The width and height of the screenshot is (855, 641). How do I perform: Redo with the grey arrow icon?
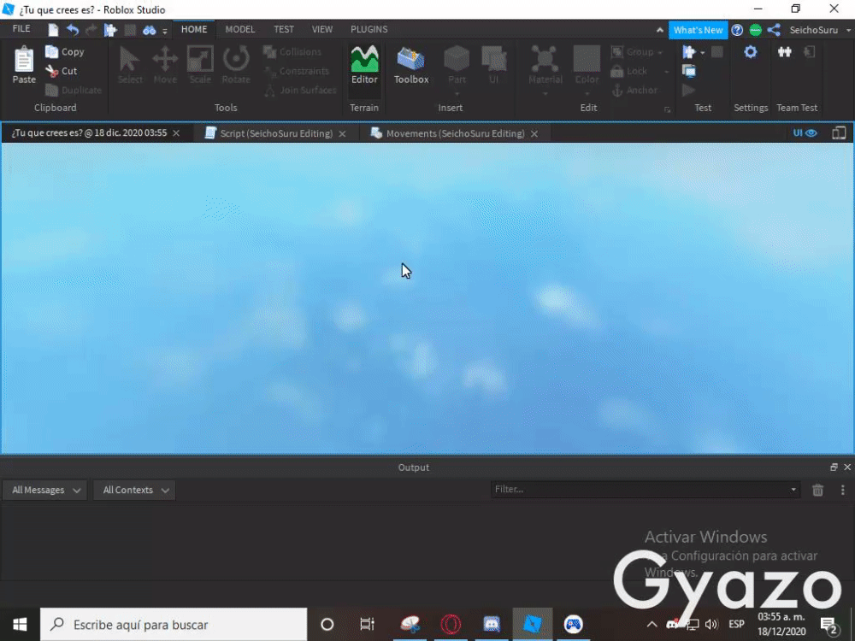(x=91, y=30)
